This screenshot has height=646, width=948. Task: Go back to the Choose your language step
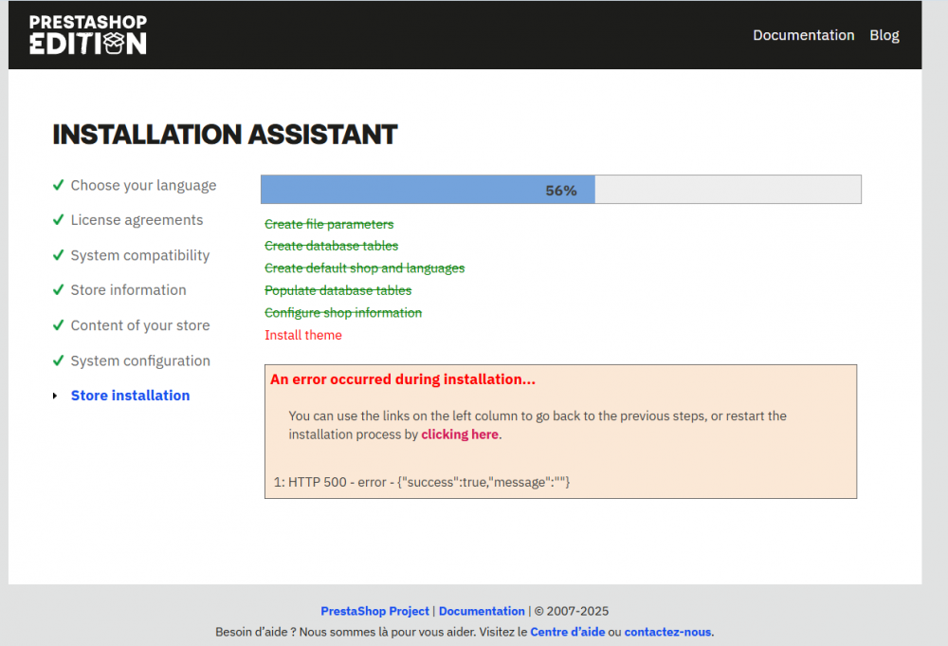pos(143,185)
